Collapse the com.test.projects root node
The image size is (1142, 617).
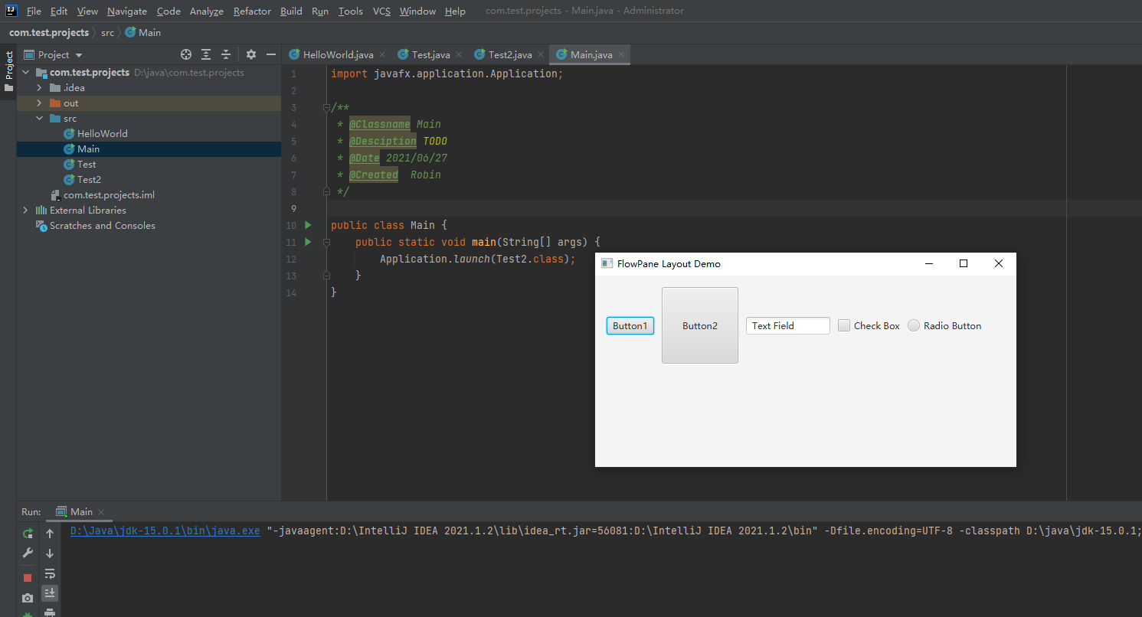pyautogui.click(x=25, y=73)
